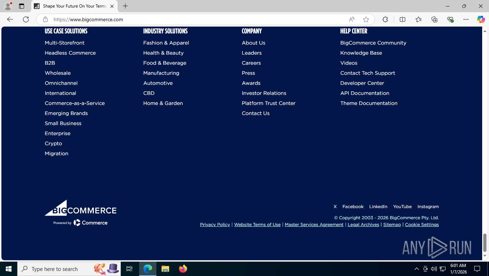Open Crypto link
Screen dimensions: 489x276
click(53, 143)
